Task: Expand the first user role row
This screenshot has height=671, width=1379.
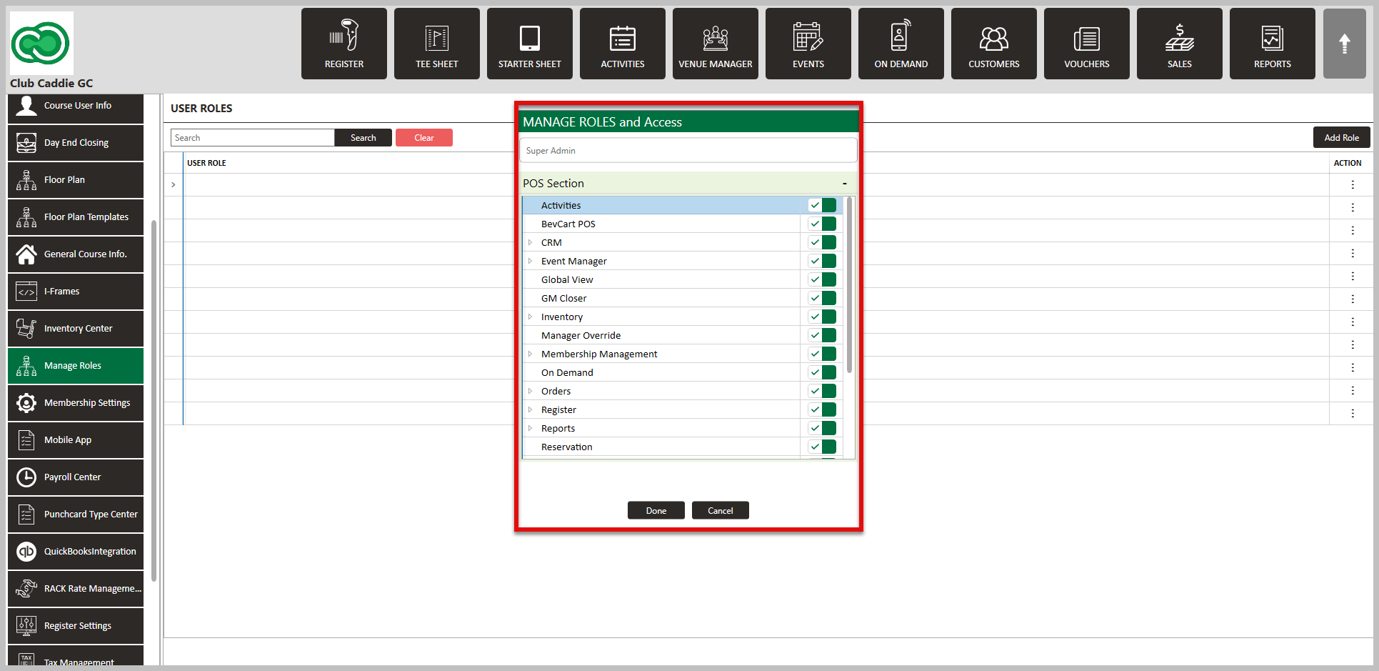Action: [x=174, y=185]
